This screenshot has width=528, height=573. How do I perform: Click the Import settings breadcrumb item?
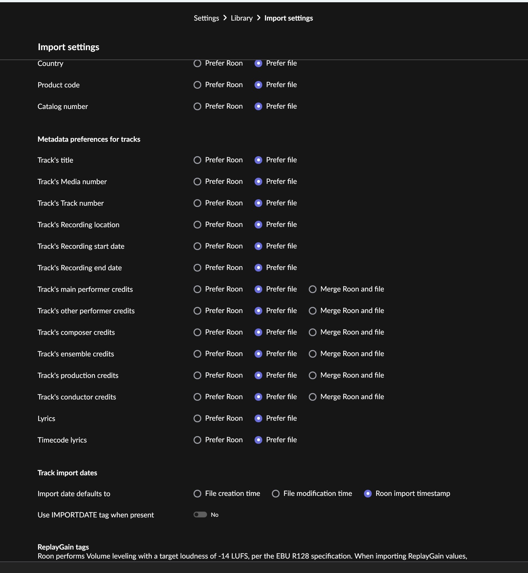coord(288,18)
